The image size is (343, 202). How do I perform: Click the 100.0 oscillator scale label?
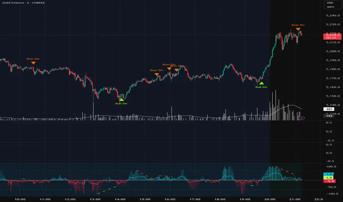tap(331, 167)
